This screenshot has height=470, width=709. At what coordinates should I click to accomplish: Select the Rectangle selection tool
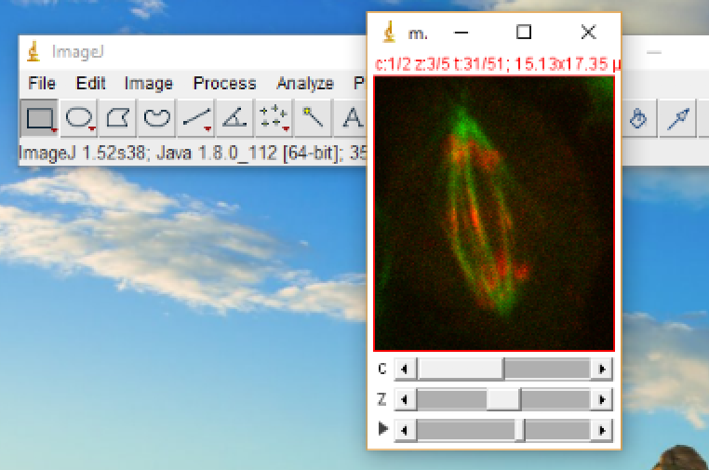[x=39, y=118]
